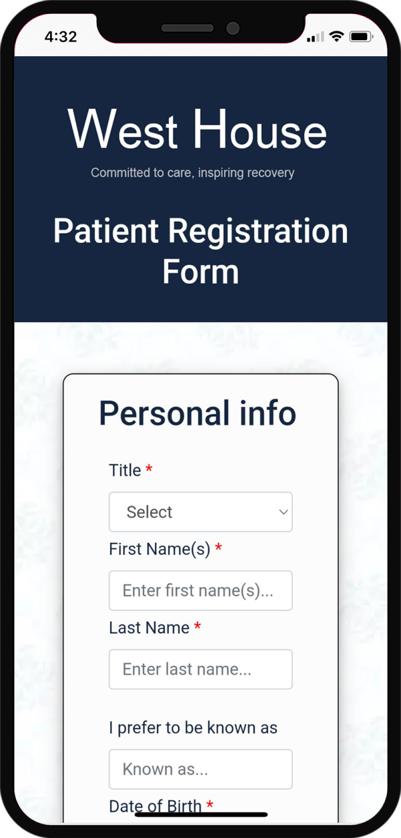401x838 pixels.
Task: Tap the red asterisk next to Date of Birth
Action: (x=210, y=806)
